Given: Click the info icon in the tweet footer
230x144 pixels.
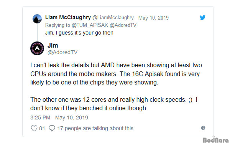Looking at the screenshot, I should click(x=203, y=128).
